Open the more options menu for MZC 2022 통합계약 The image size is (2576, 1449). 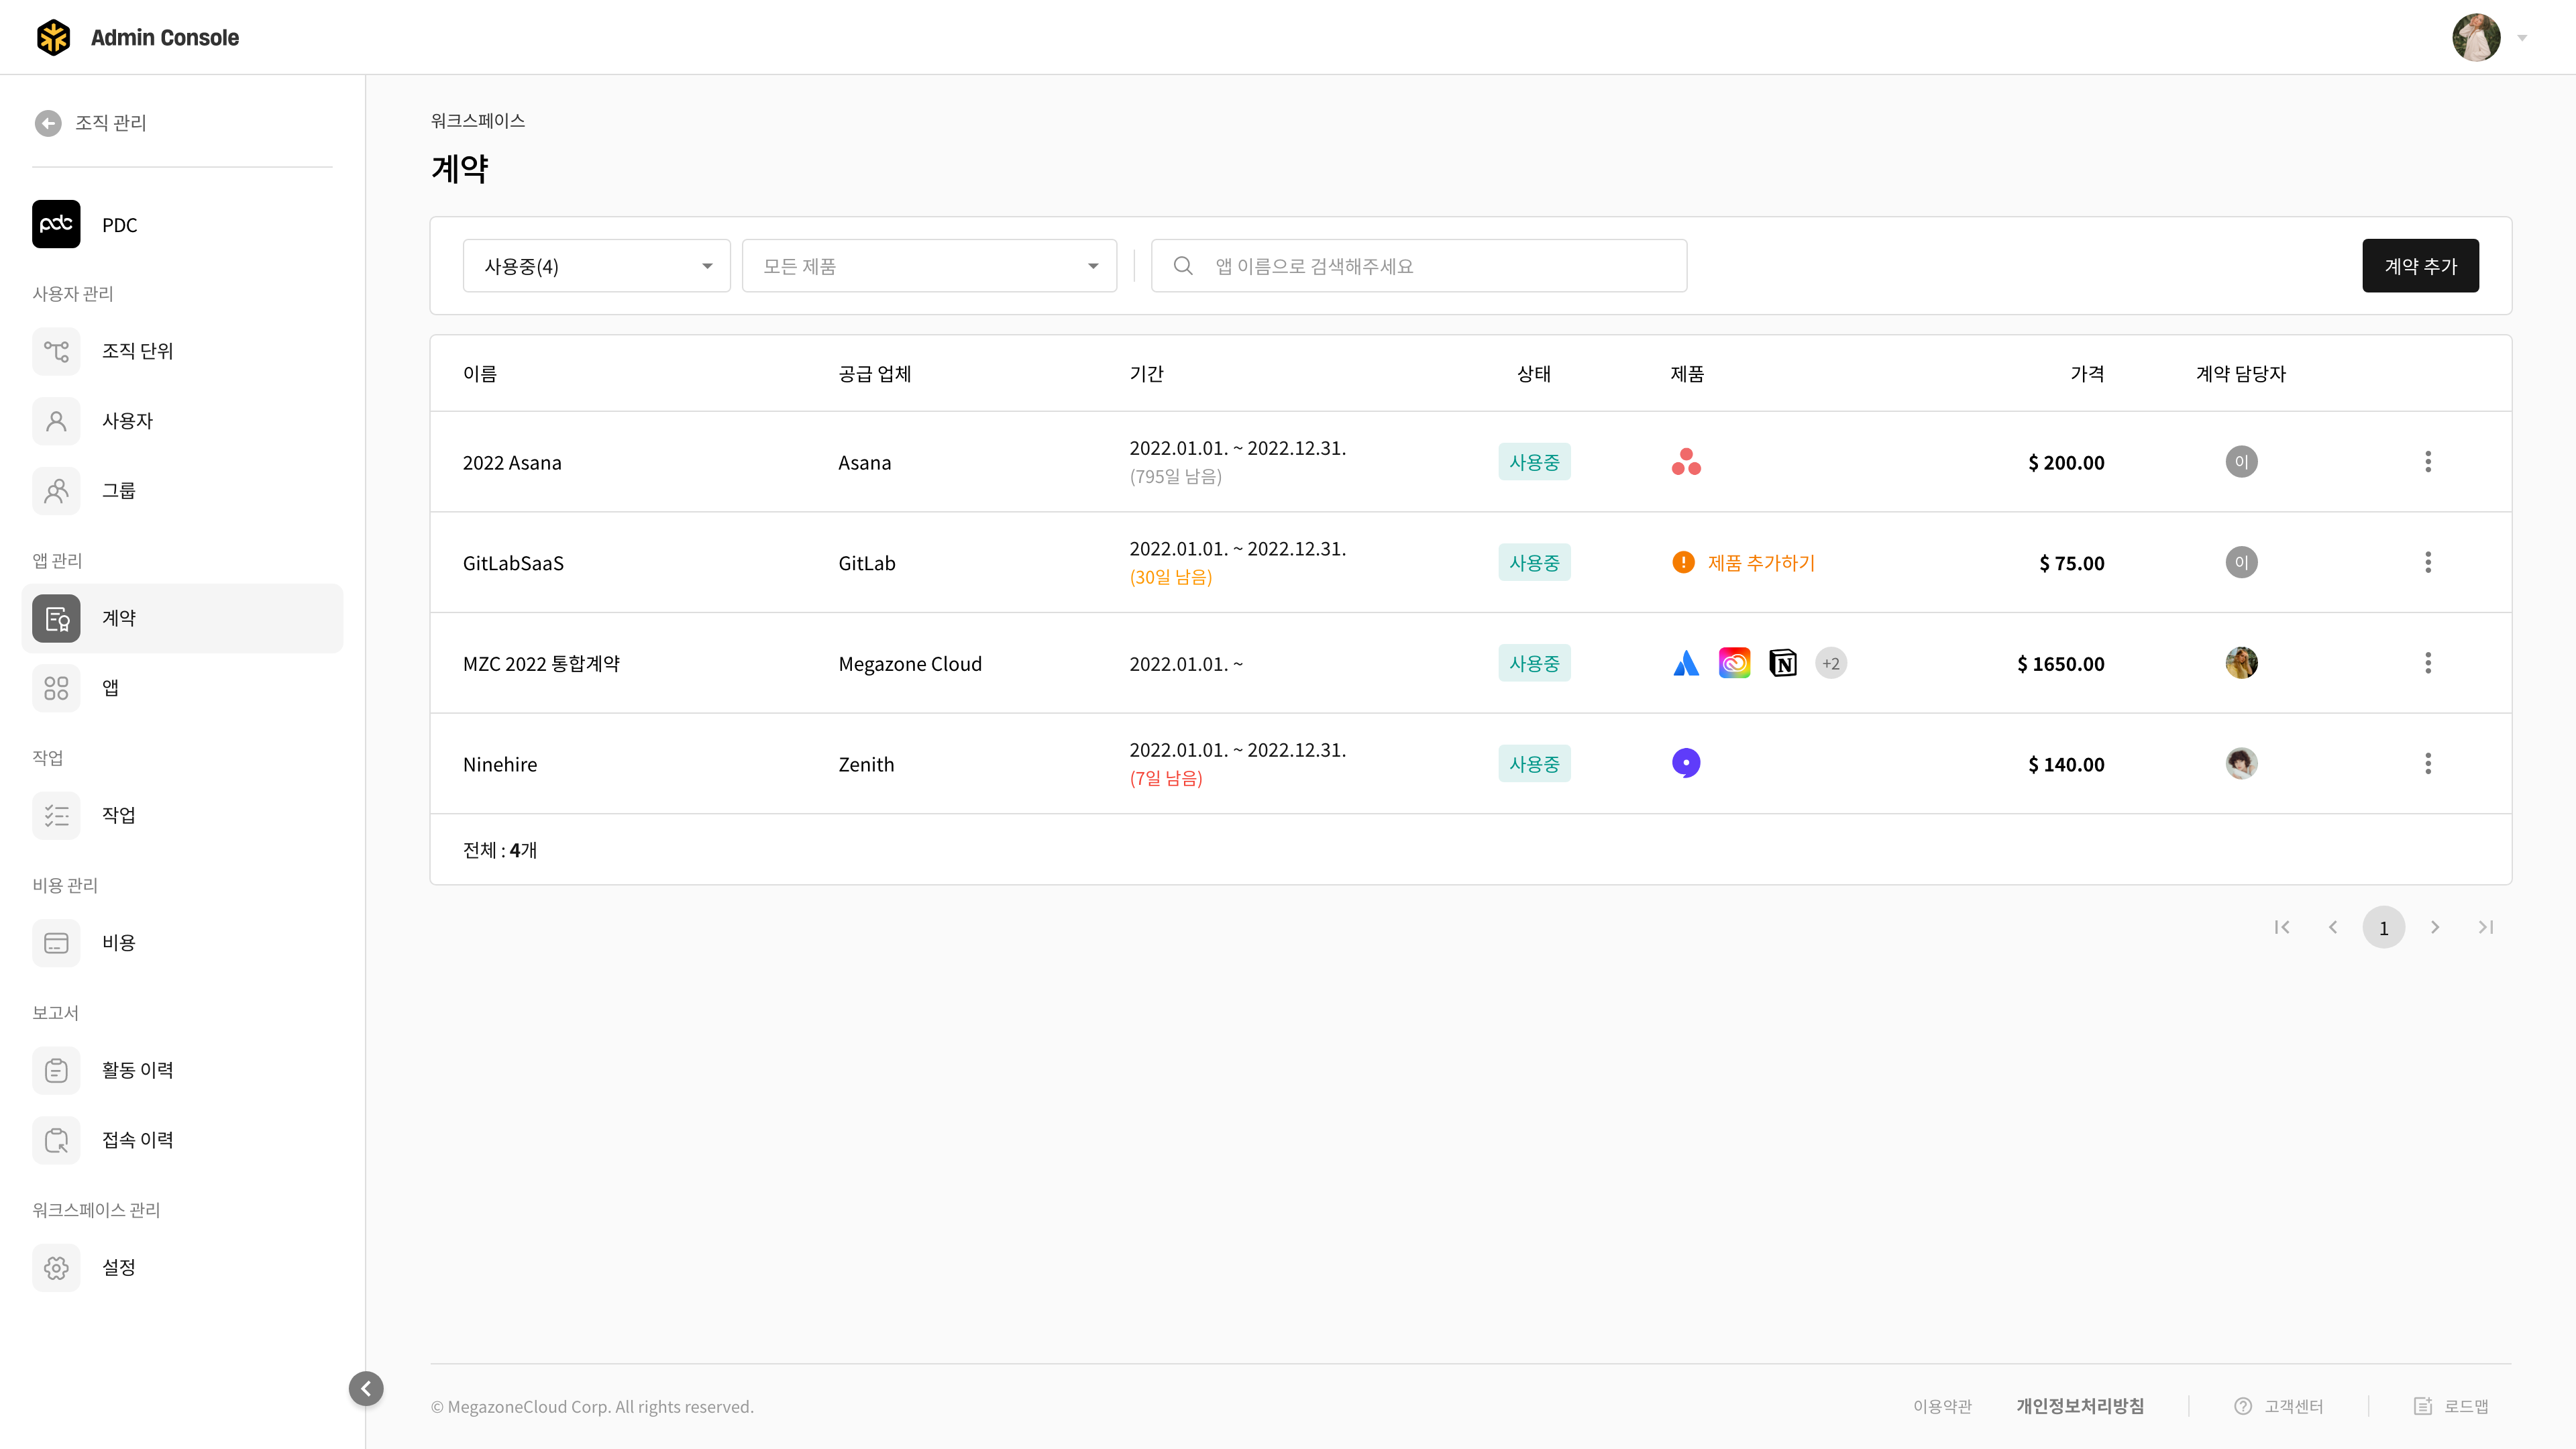pyautogui.click(x=2428, y=663)
